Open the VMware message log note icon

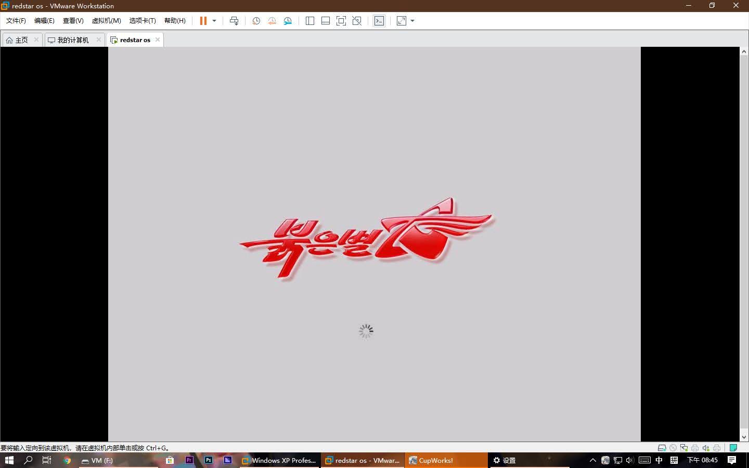733,448
